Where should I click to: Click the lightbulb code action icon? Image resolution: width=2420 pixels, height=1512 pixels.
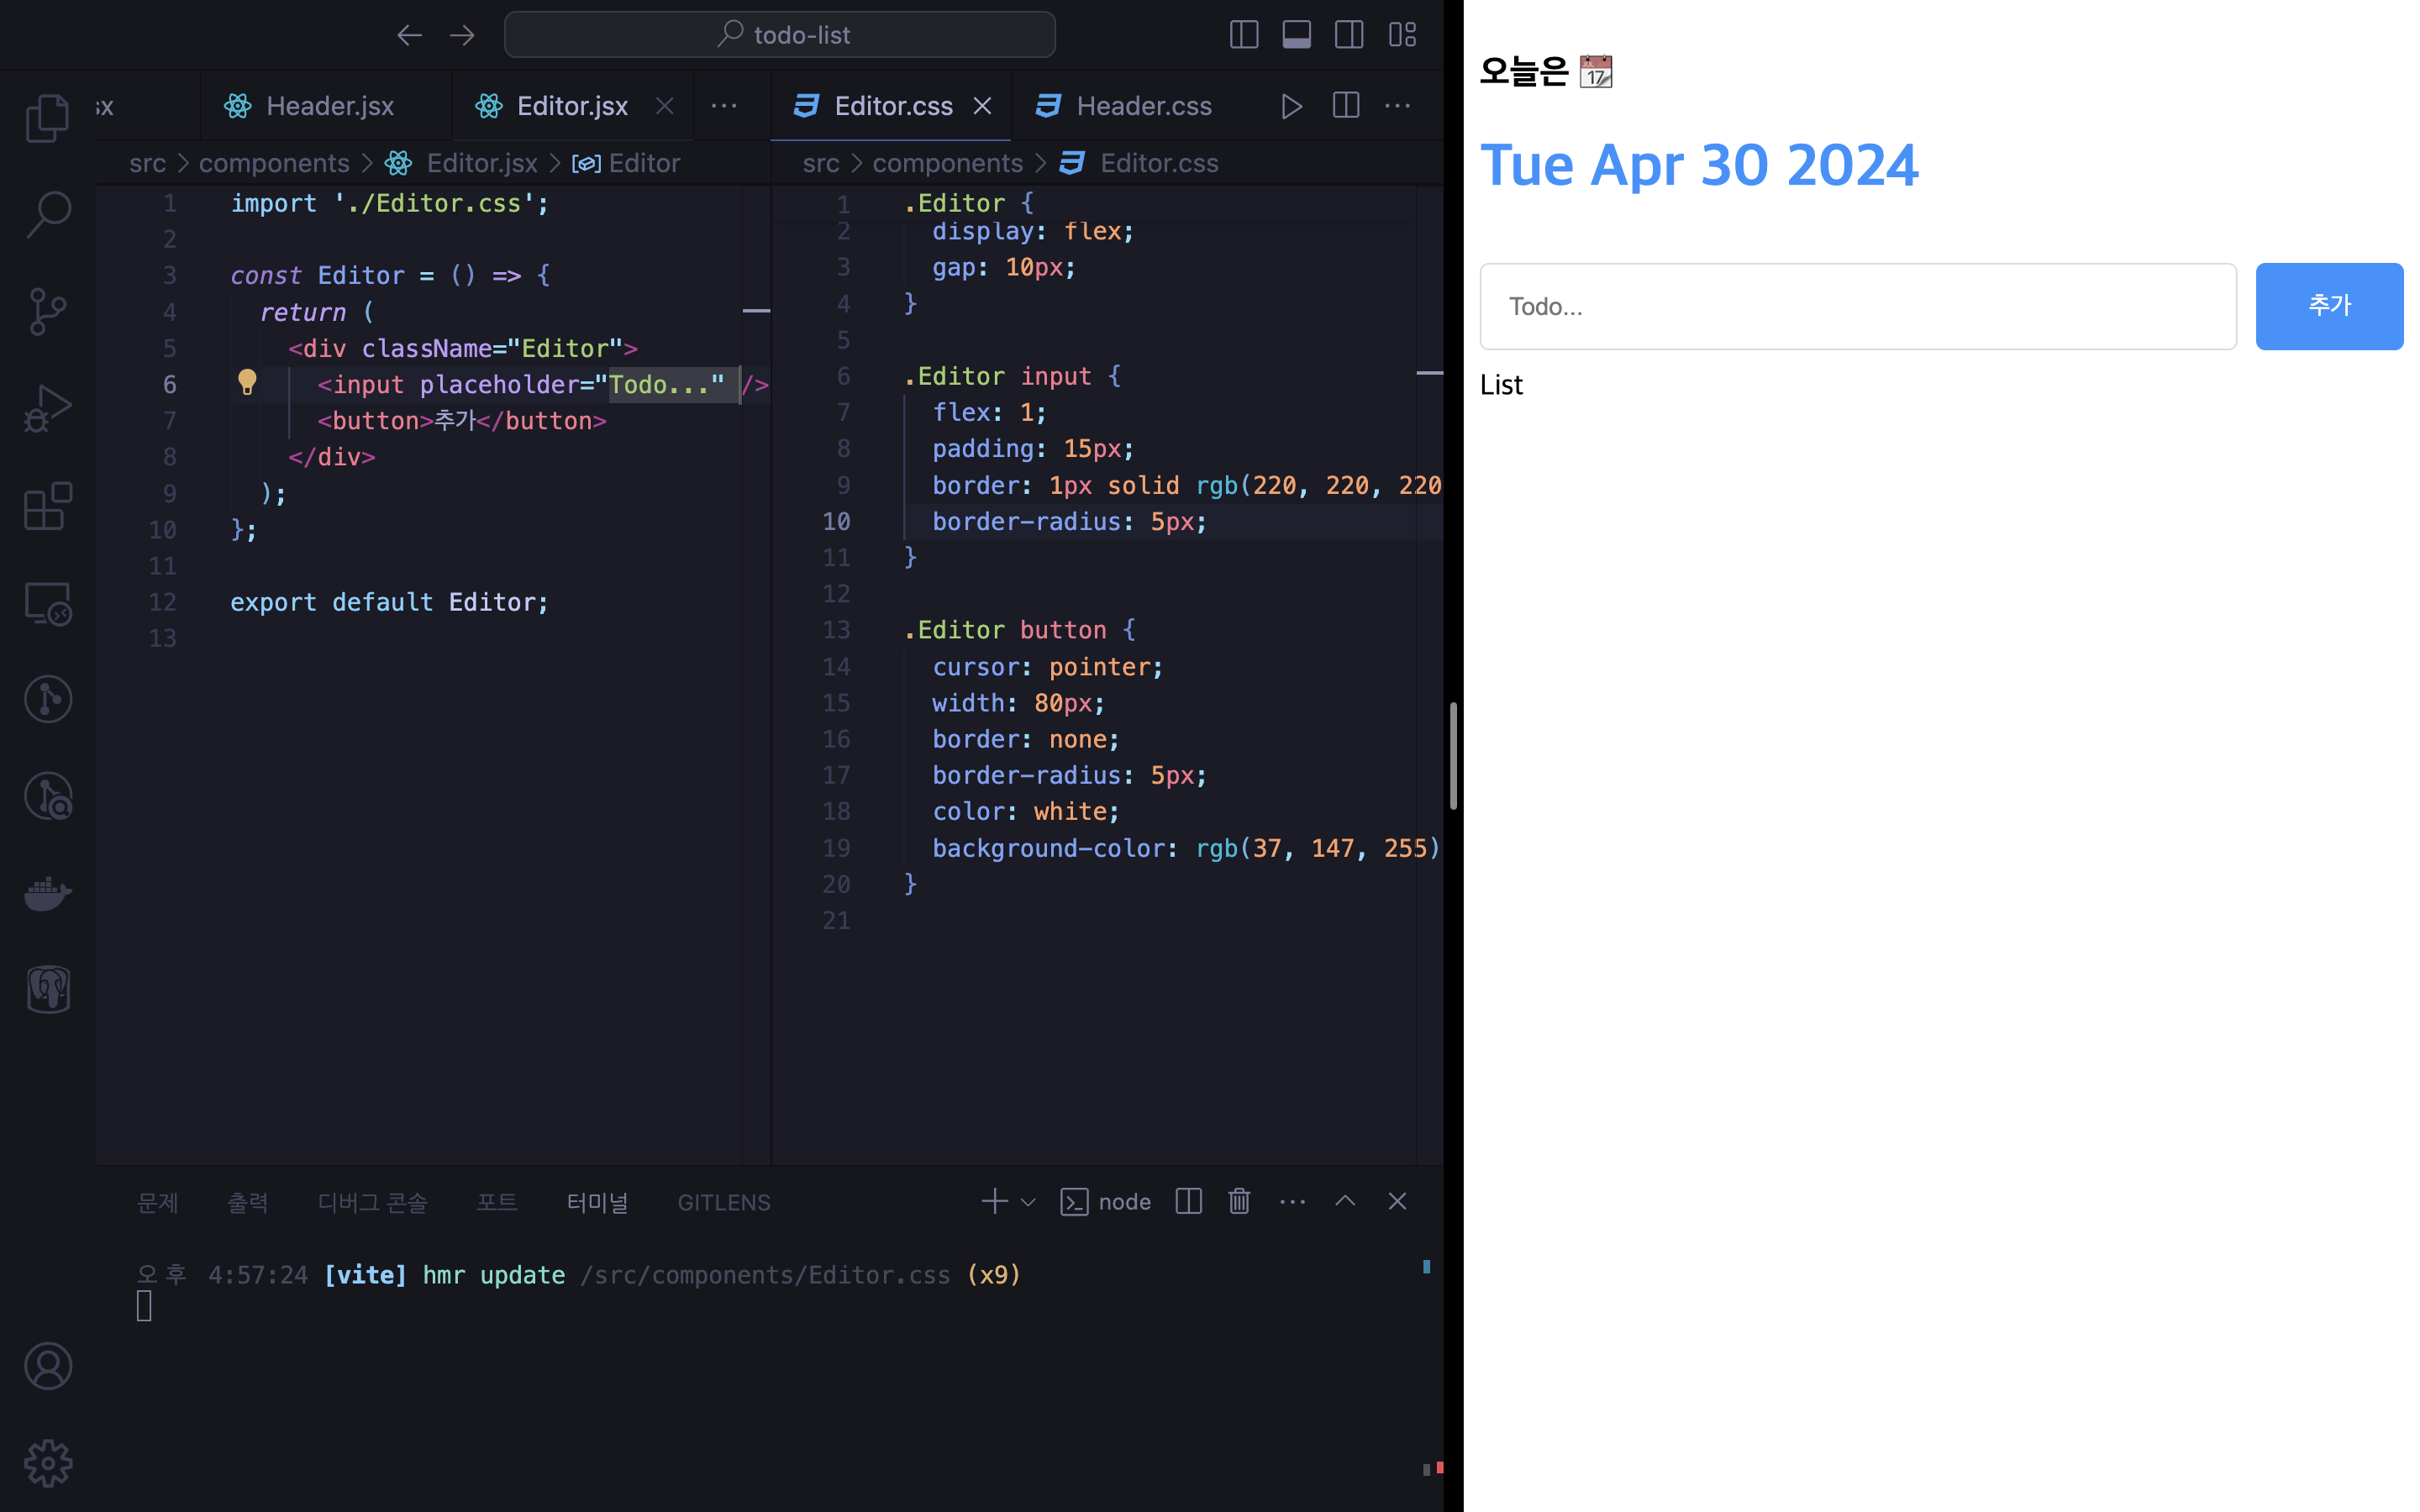[x=247, y=382]
